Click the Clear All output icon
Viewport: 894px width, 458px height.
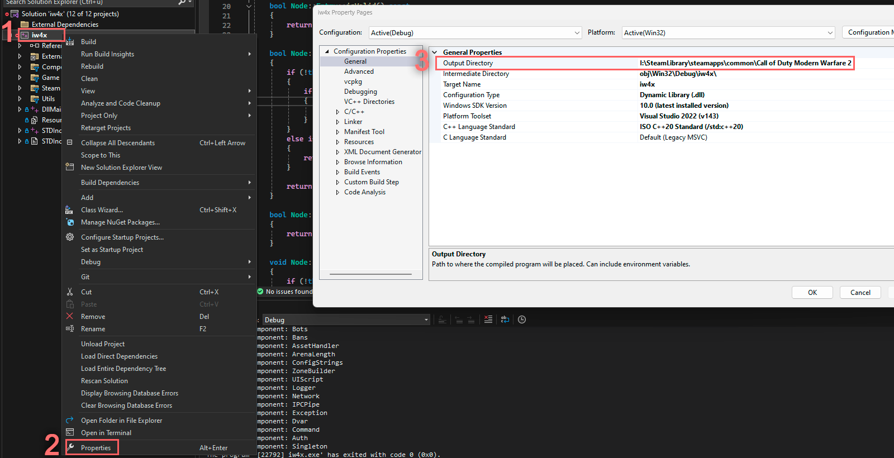click(488, 319)
